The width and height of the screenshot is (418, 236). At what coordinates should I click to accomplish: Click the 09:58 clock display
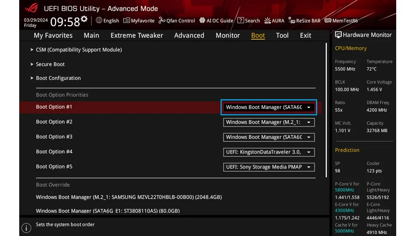coord(65,22)
